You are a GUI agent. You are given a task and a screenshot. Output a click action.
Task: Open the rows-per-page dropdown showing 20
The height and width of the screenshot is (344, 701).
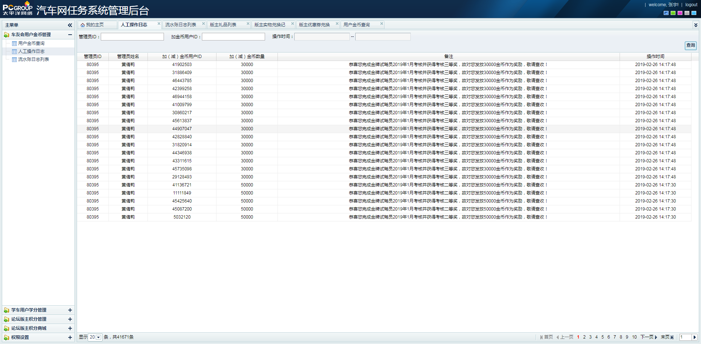[98, 337]
